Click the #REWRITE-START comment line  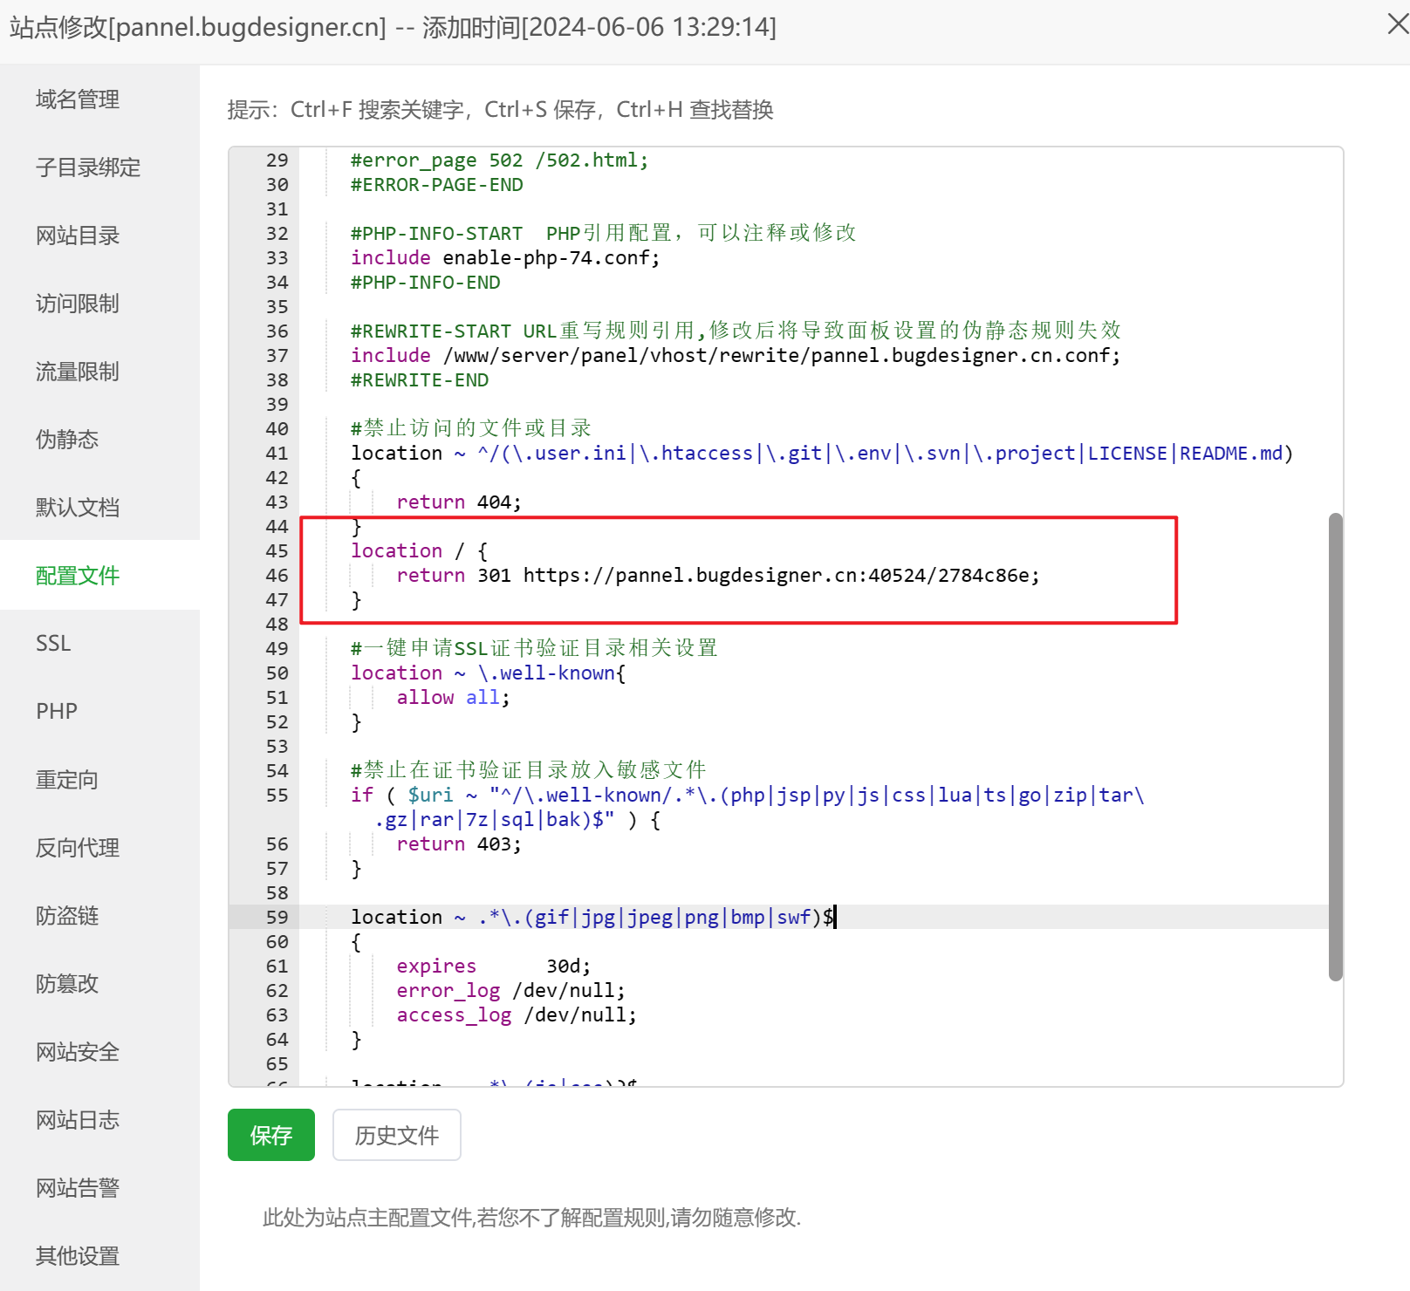[x=736, y=331]
